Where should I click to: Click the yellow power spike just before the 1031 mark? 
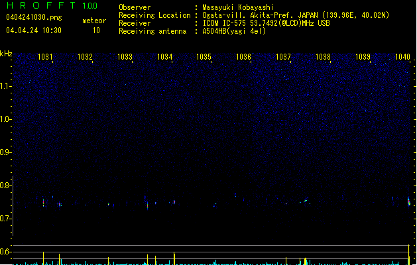43,258
